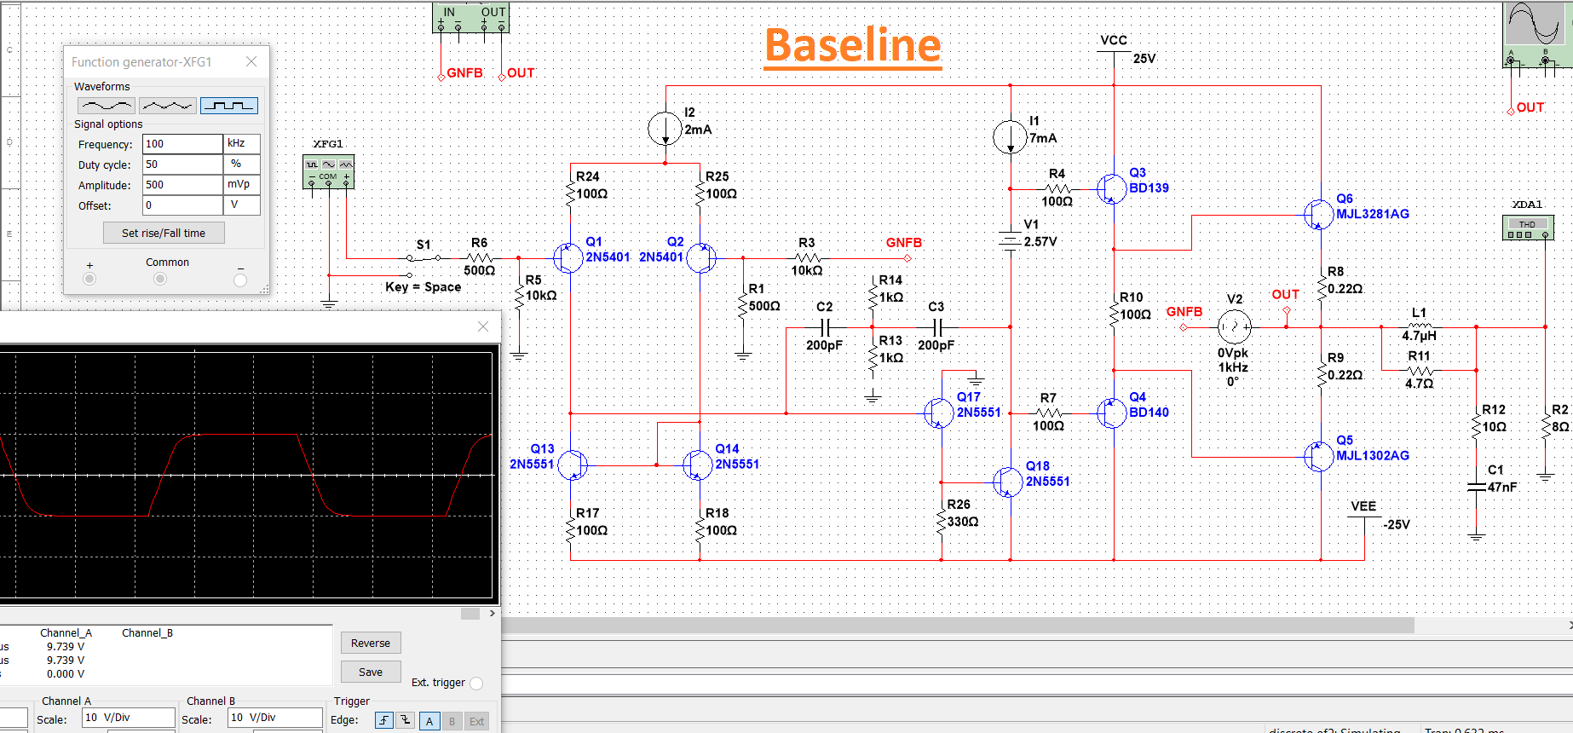
Task: Select inductor L1 4.7µH
Action: pyautogui.click(x=1420, y=326)
